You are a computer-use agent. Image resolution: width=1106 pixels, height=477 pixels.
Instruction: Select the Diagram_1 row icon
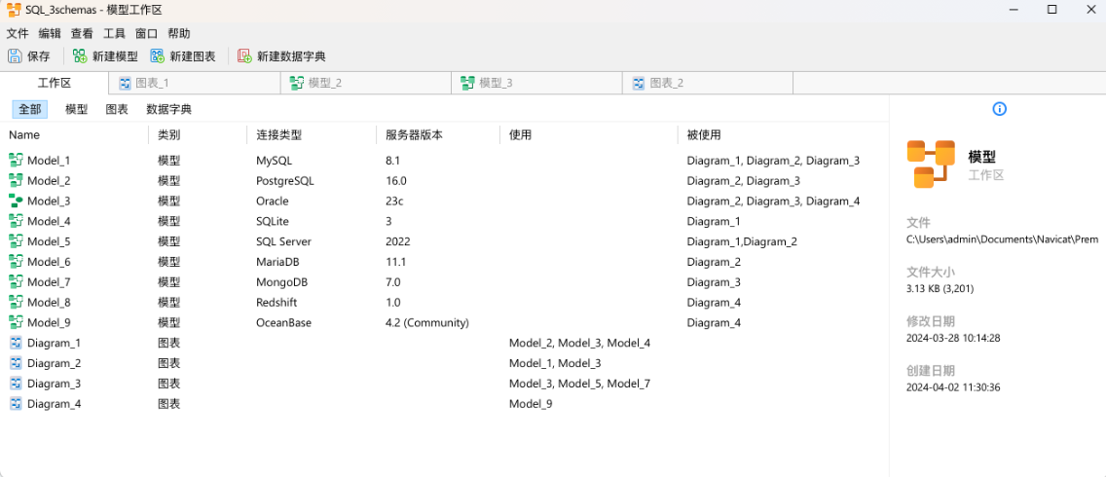pos(16,344)
